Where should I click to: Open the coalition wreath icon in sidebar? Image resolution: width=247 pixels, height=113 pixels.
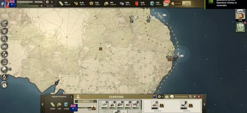[x=4, y=46]
